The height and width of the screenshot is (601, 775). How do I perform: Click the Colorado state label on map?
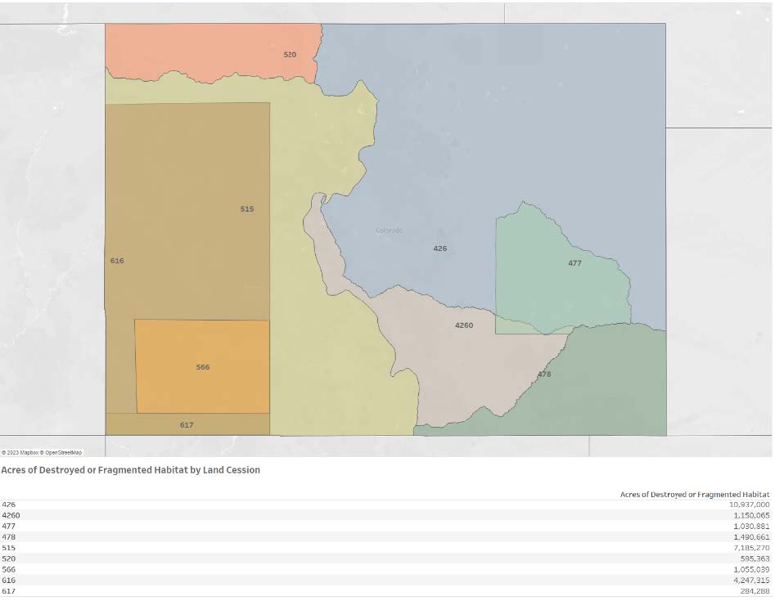click(x=390, y=231)
